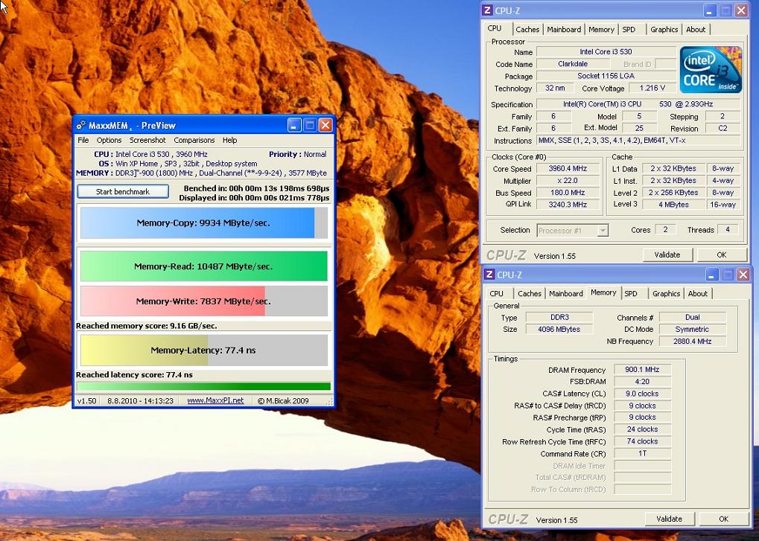
Task: Click the Core Speed value 3960.4 MHz
Action: point(568,169)
